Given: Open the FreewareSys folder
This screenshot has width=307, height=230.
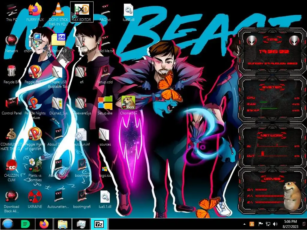Looking at the screenshot, I should [82, 106].
